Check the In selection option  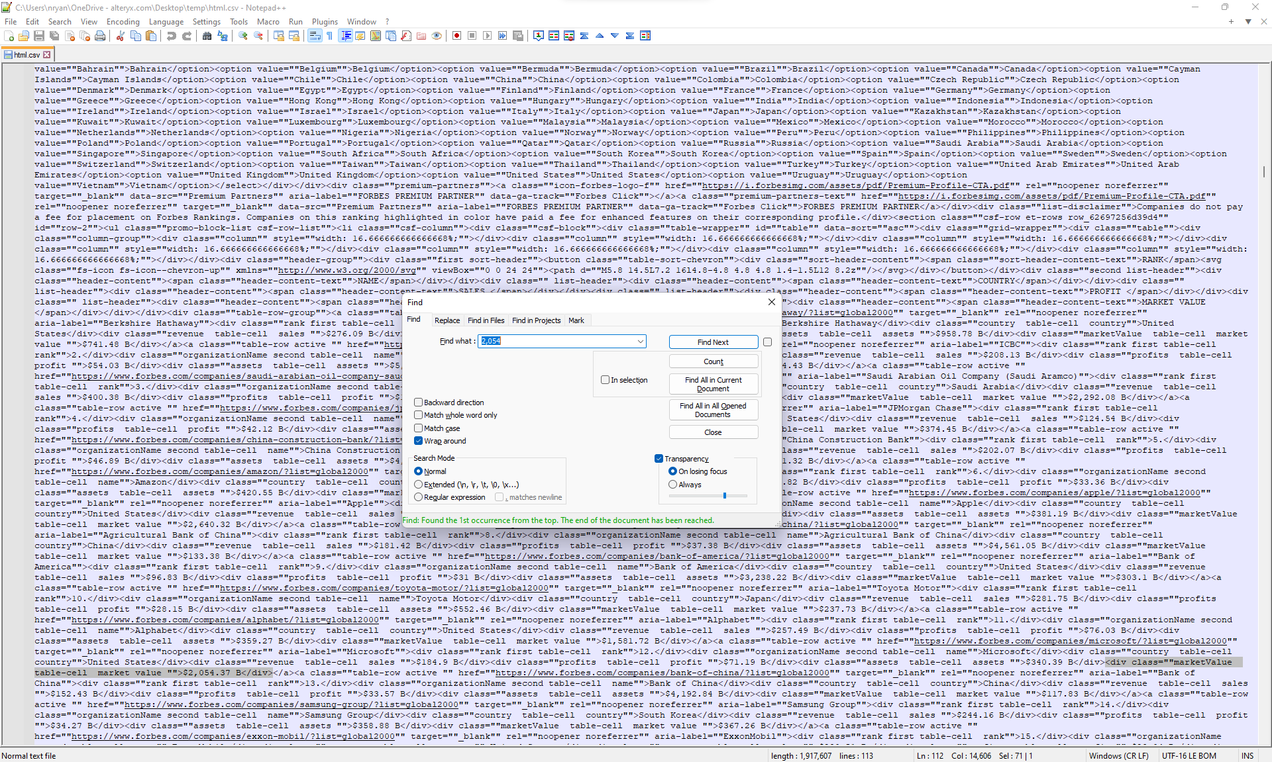[x=605, y=379]
